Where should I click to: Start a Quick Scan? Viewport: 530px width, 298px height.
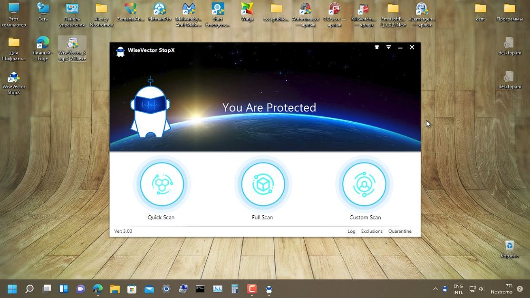coord(162,184)
